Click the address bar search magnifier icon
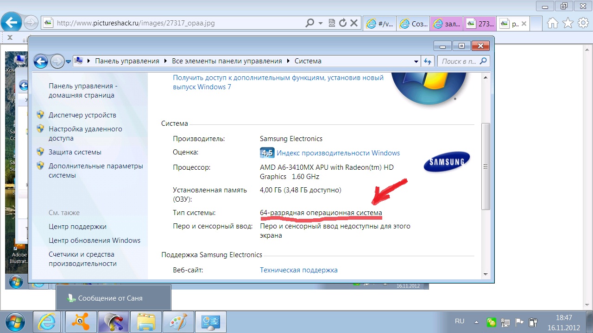The width and height of the screenshot is (593, 333). point(310,23)
